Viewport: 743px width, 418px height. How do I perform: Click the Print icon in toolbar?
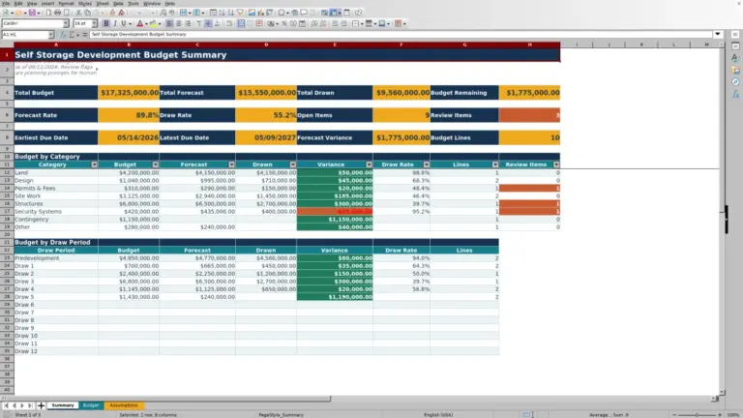(x=57, y=13)
